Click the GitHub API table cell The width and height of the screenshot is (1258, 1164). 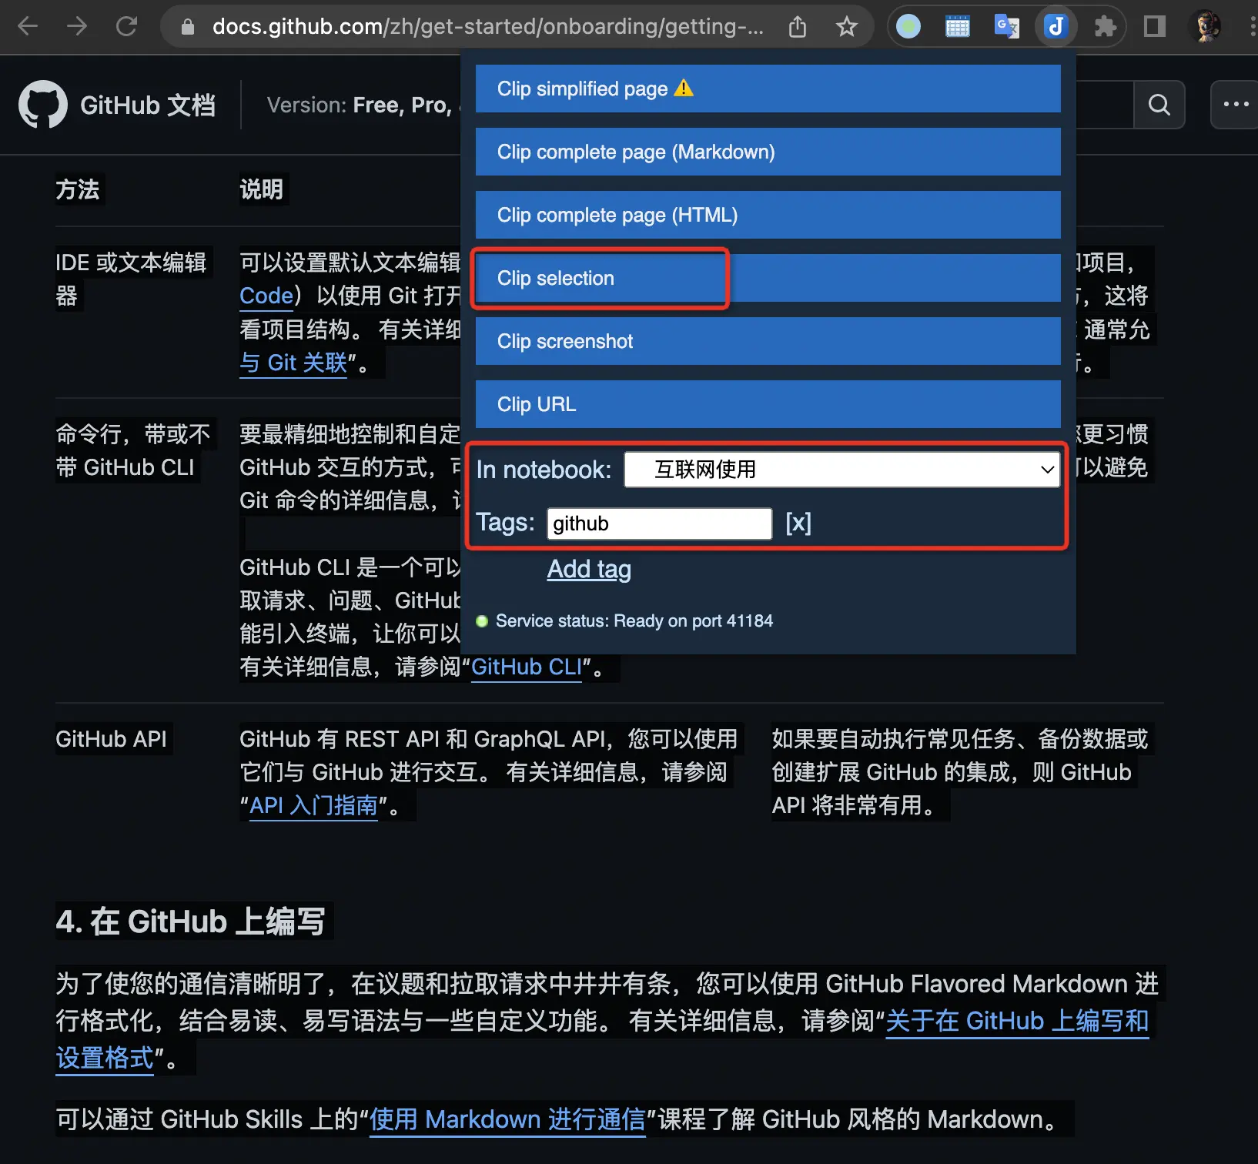tap(111, 739)
